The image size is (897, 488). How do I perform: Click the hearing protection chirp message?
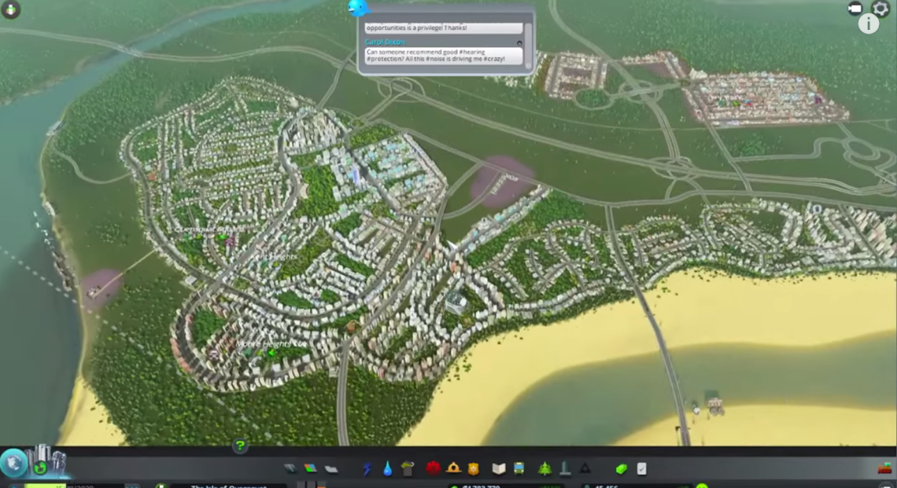point(443,56)
